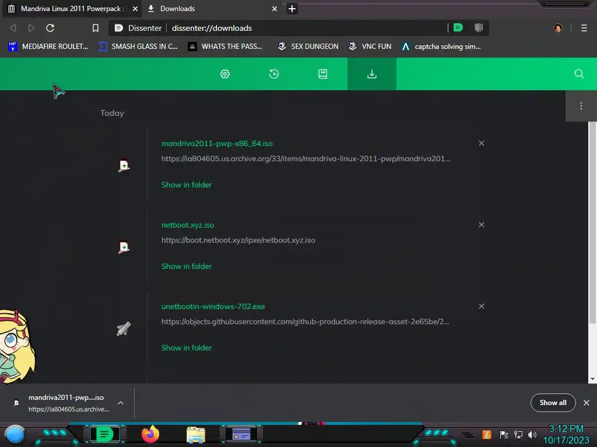Show netboot.xyz.iso in folder
The image size is (597, 447).
[x=187, y=267]
